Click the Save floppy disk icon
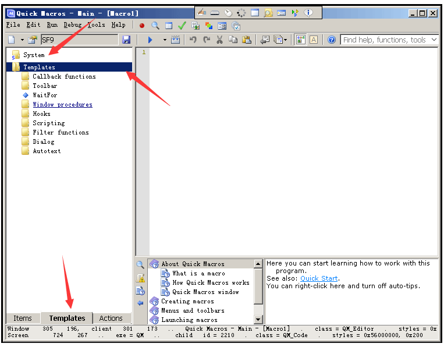 coord(126,40)
